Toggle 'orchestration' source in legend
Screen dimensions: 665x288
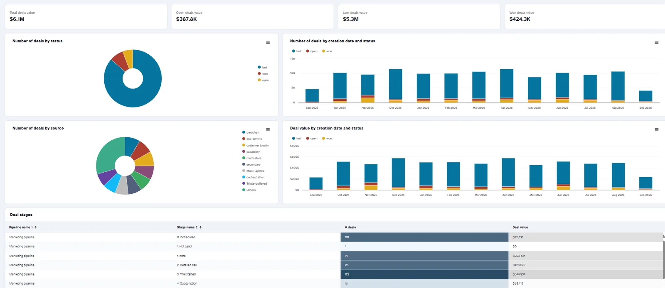point(253,177)
